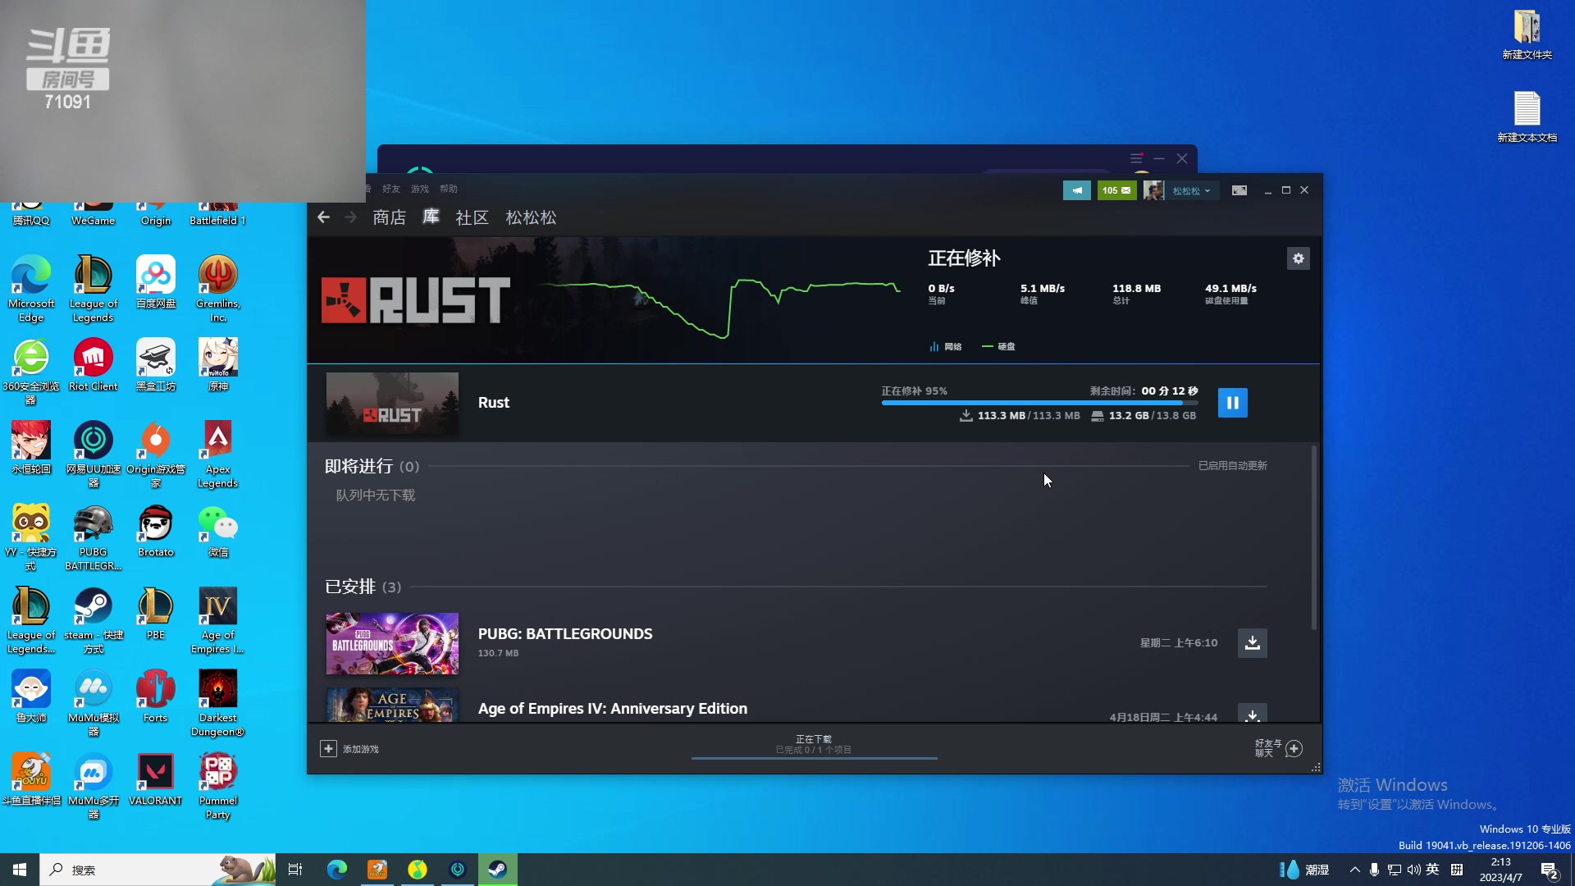Open the 商店 store tab
The height and width of the screenshot is (886, 1575).
[389, 217]
